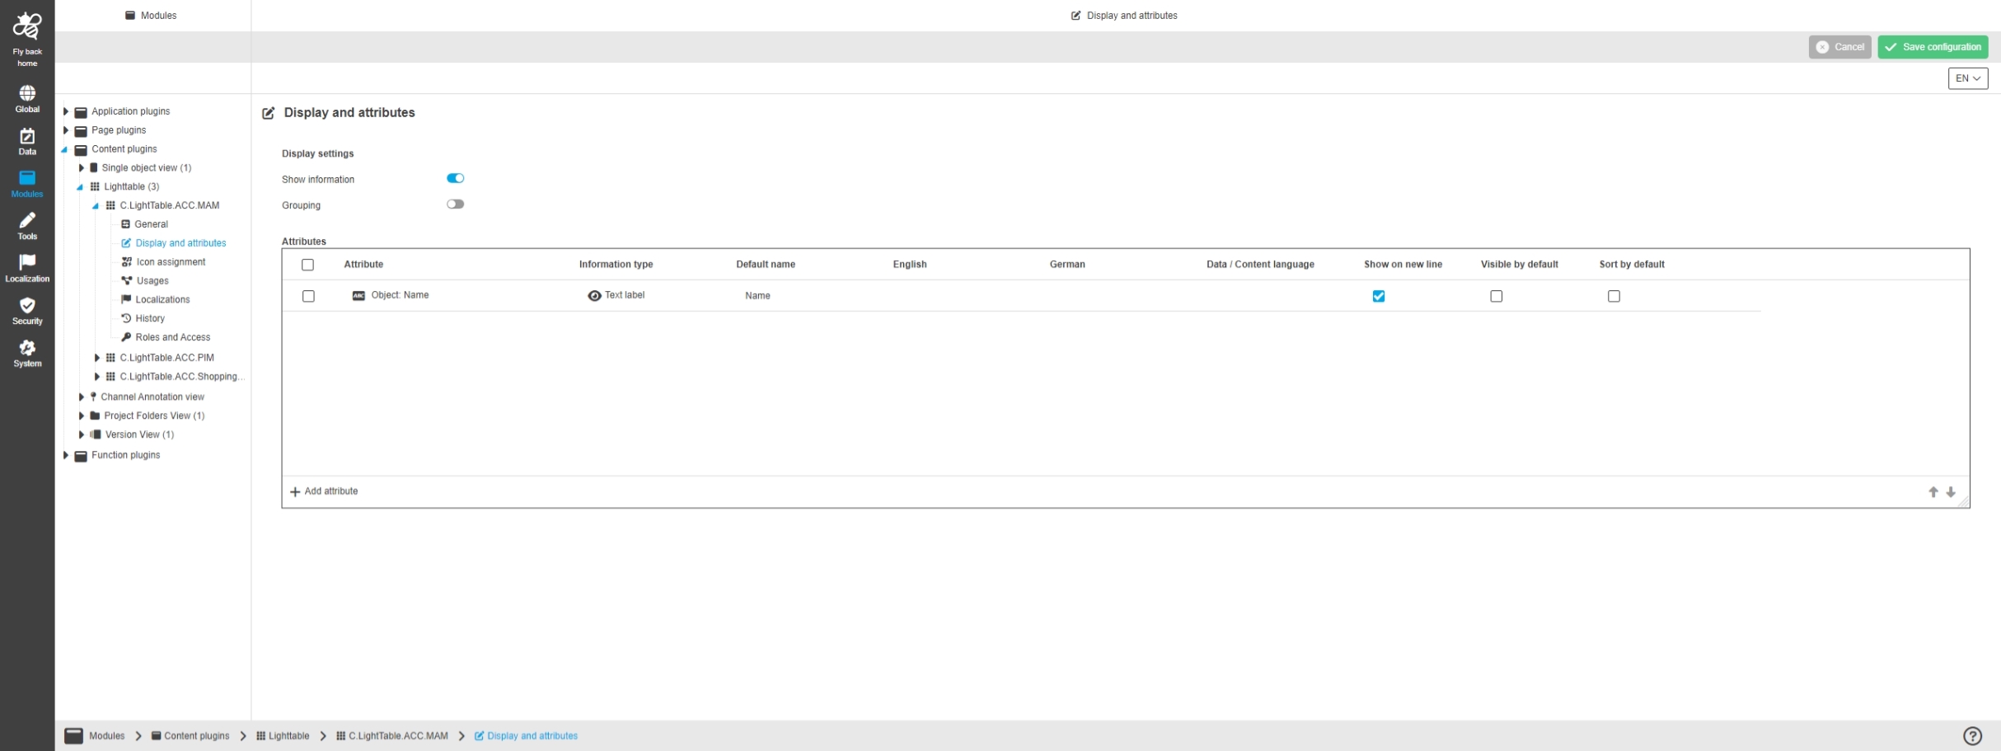The width and height of the screenshot is (2001, 751).
Task: Open the Data section icon
Action: tap(27, 136)
